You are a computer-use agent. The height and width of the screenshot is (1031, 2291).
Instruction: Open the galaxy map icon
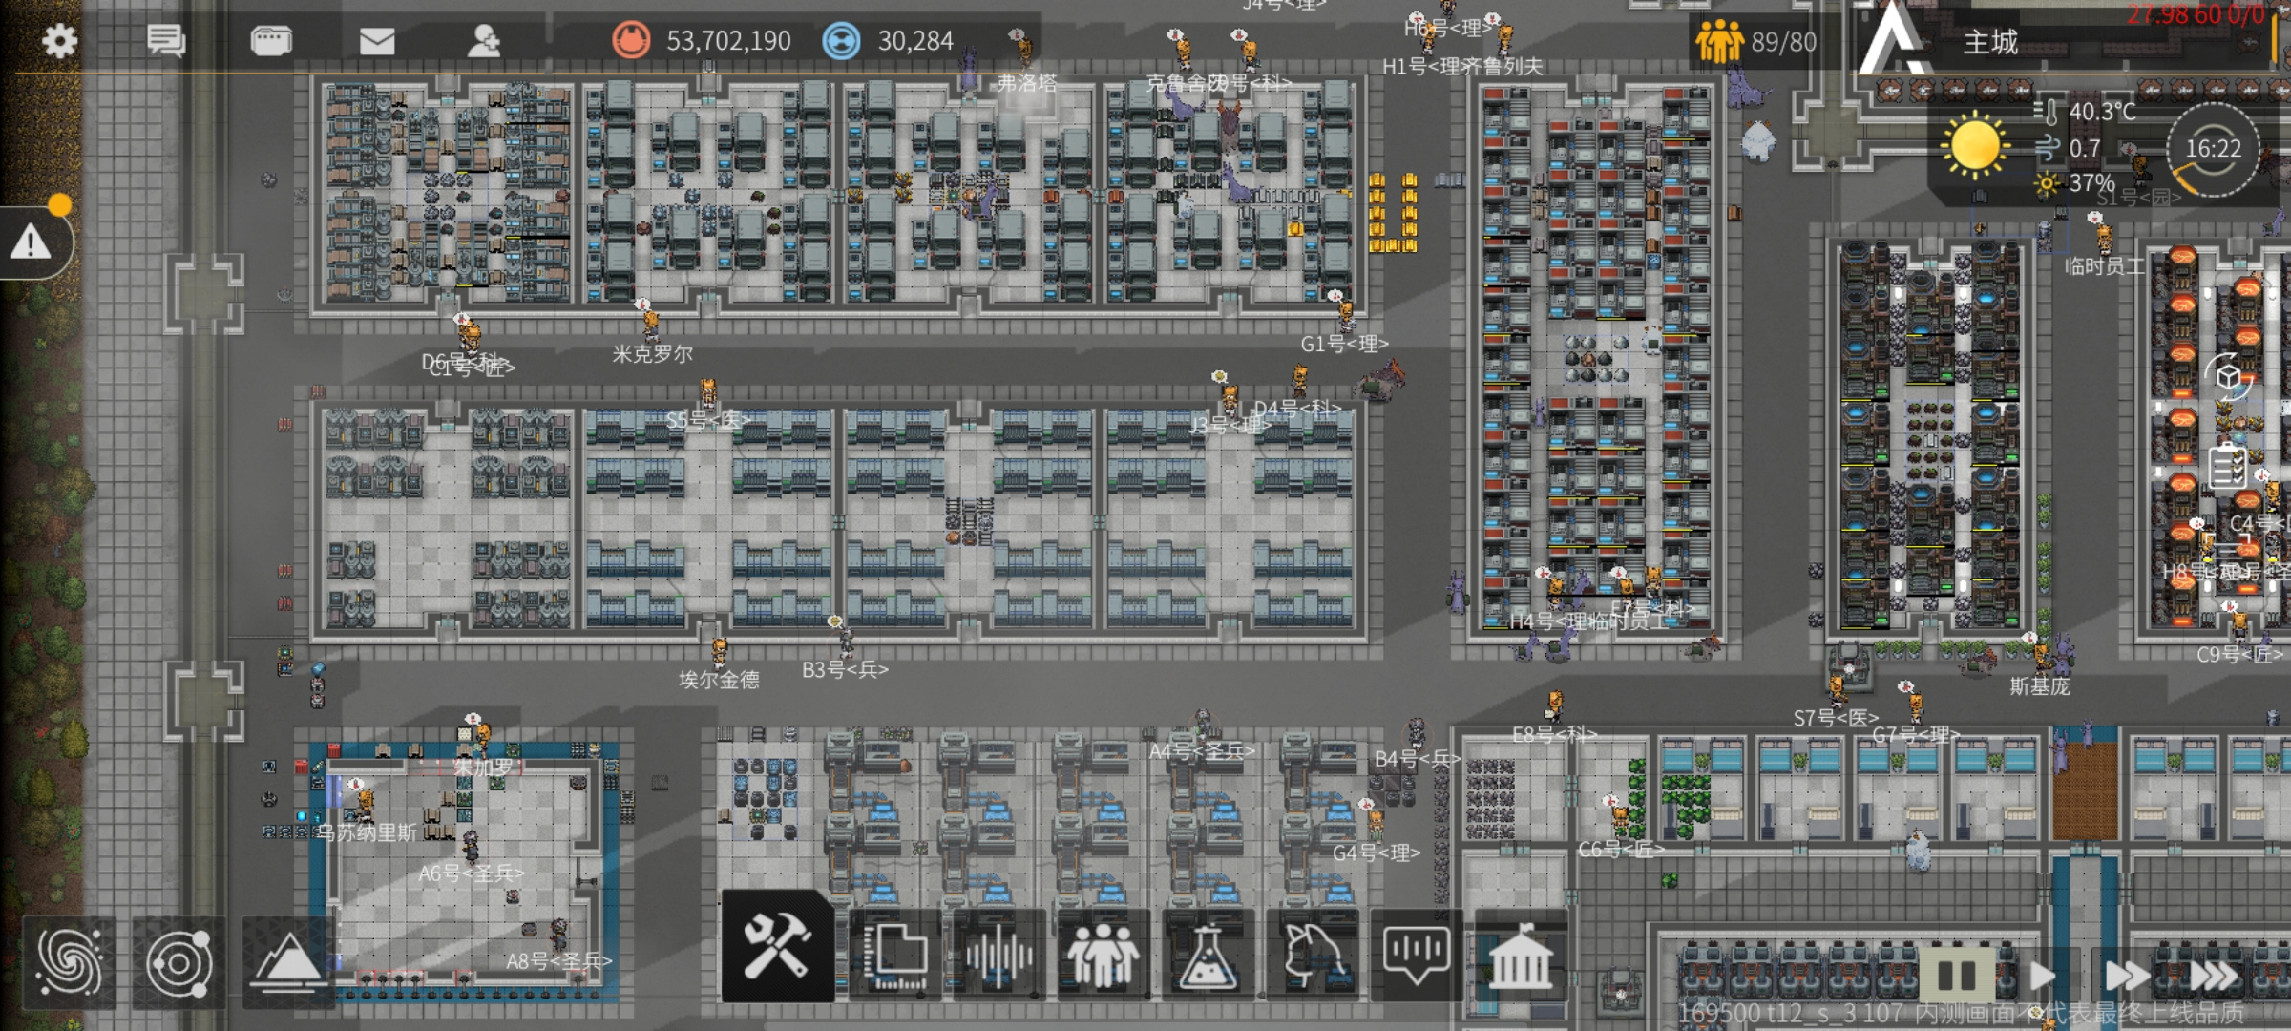click(x=70, y=962)
